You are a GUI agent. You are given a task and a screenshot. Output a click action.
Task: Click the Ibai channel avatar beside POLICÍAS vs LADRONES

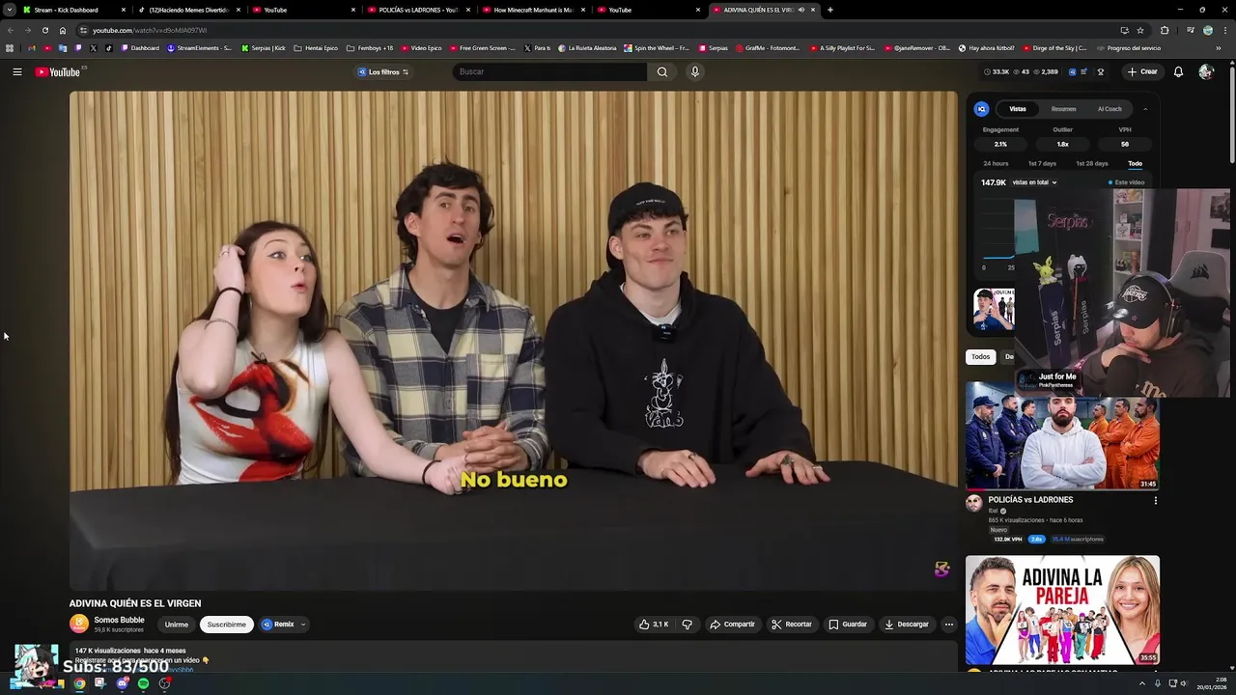coord(973,503)
